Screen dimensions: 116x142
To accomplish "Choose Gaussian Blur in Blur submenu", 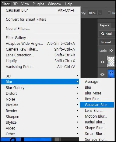I will pos(97,105).
